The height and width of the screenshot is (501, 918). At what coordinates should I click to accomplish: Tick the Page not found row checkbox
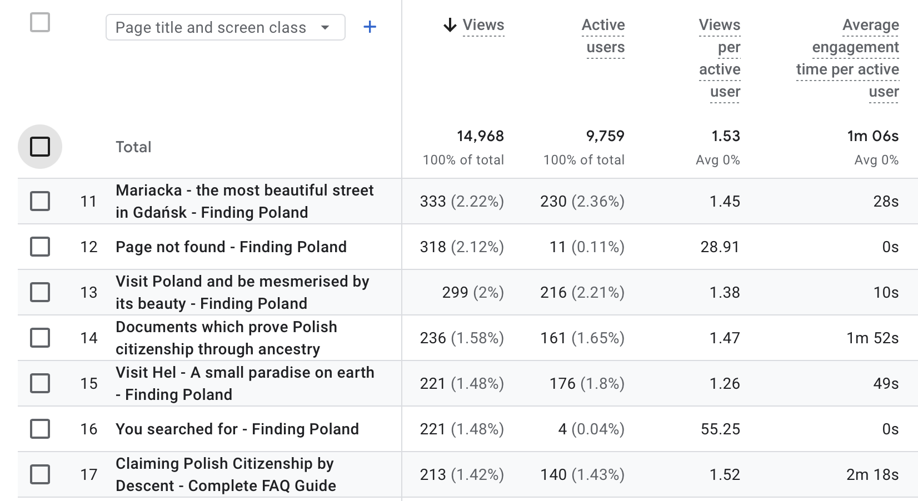coord(40,247)
